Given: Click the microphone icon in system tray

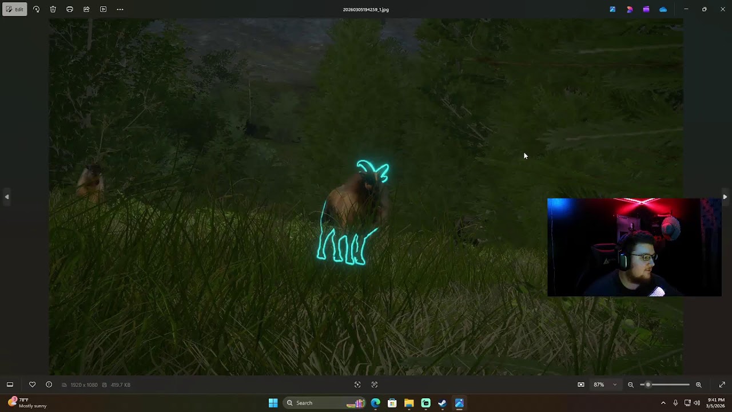Looking at the screenshot, I should click(675, 403).
